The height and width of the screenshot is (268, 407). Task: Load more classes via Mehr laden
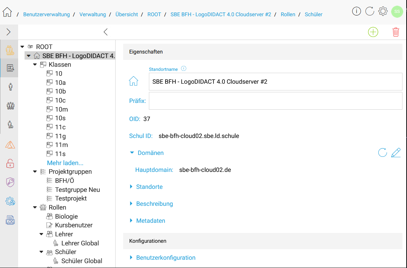[65, 163]
